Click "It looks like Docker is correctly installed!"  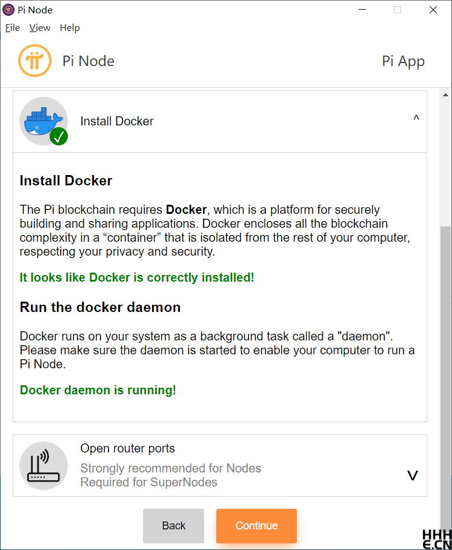point(137,277)
